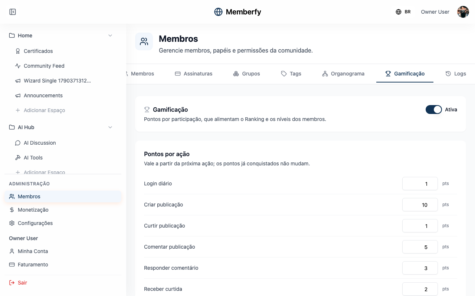Click the Pontos por ação heading

click(167, 154)
